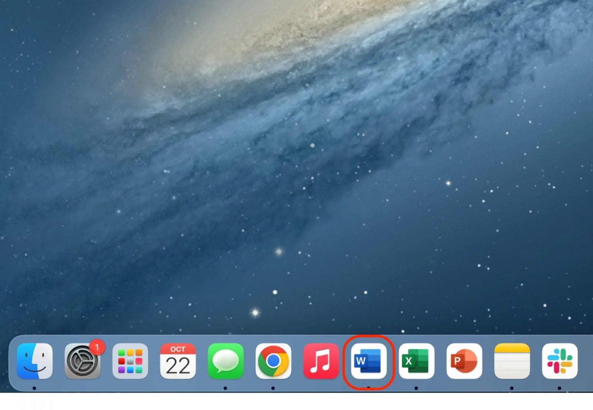Click the running indicator dot under Chrome
The height and width of the screenshot is (410, 593).
(273, 388)
